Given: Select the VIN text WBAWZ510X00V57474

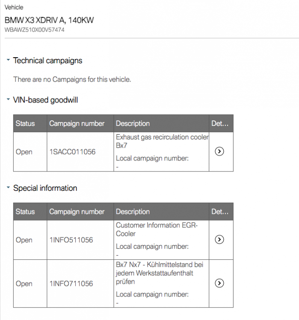Looking at the screenshot, I should (x=35, y=30).
